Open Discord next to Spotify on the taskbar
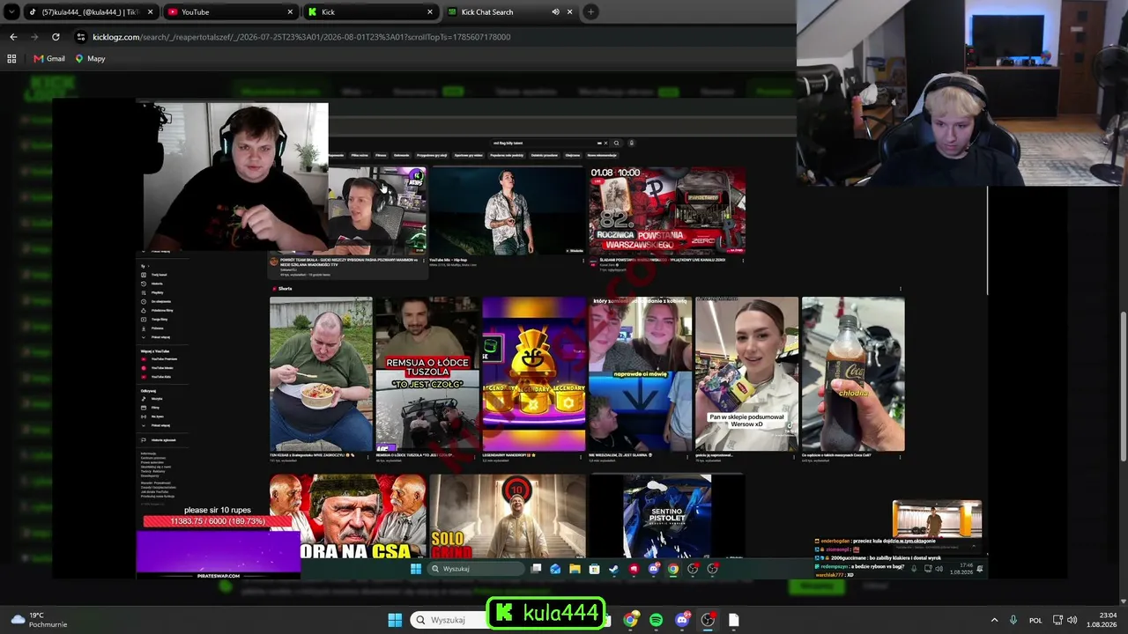The image size is (1128, 634). pyautogui.click(x=681, y=620)
